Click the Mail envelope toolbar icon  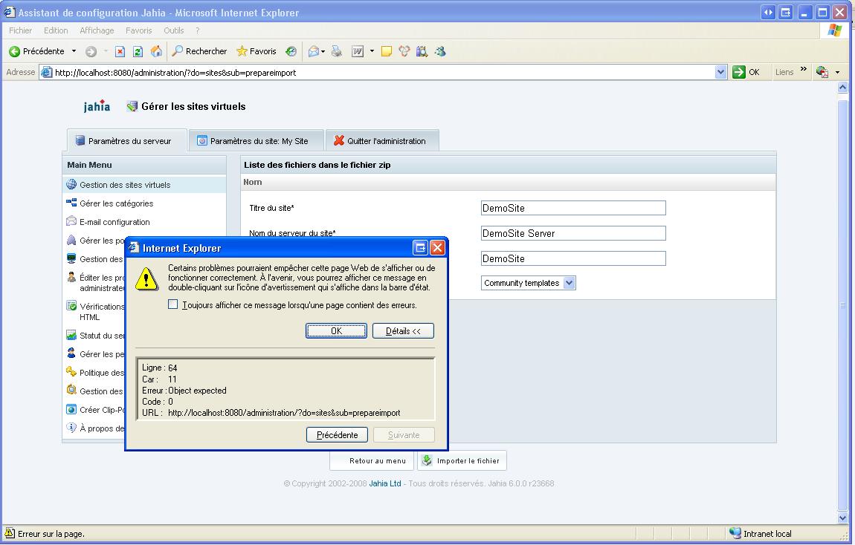pos(314,52)
